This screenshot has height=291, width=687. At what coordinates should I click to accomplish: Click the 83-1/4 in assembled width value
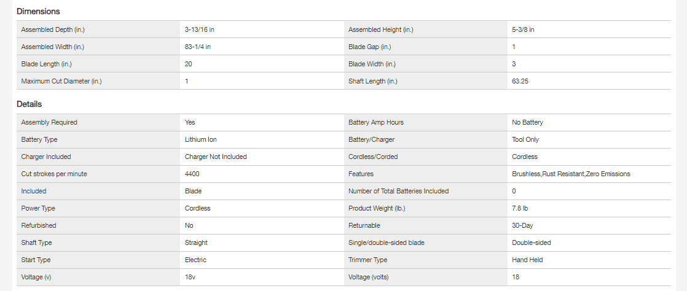coord(198,47)
